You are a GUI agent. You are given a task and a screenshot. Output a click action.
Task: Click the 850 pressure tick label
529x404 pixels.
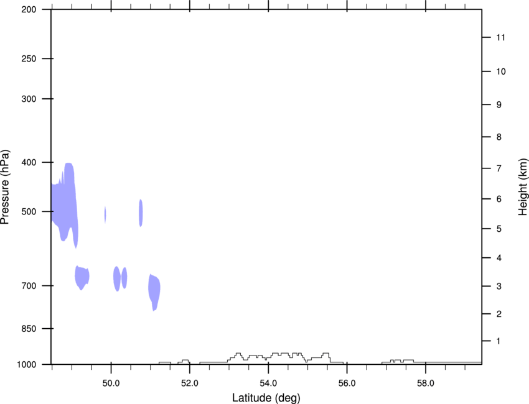coord(29,329)
